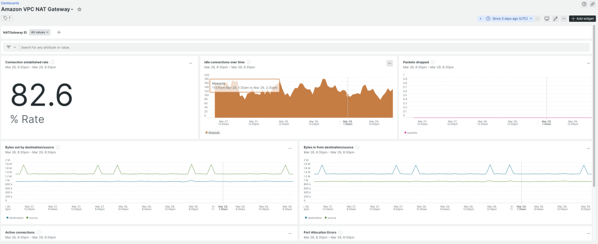Add a new variable filter with plus icon
The image size is (598, 244).
tap(59, 32)
